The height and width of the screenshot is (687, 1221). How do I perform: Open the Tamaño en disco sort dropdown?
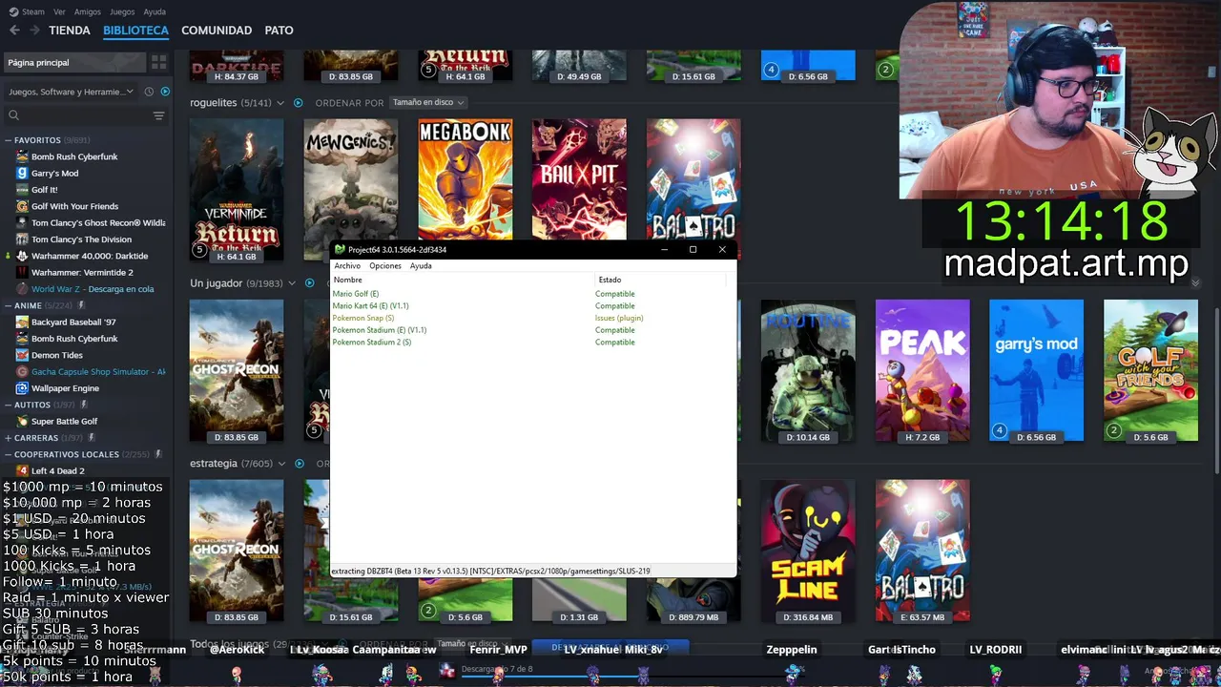point(426,102)
